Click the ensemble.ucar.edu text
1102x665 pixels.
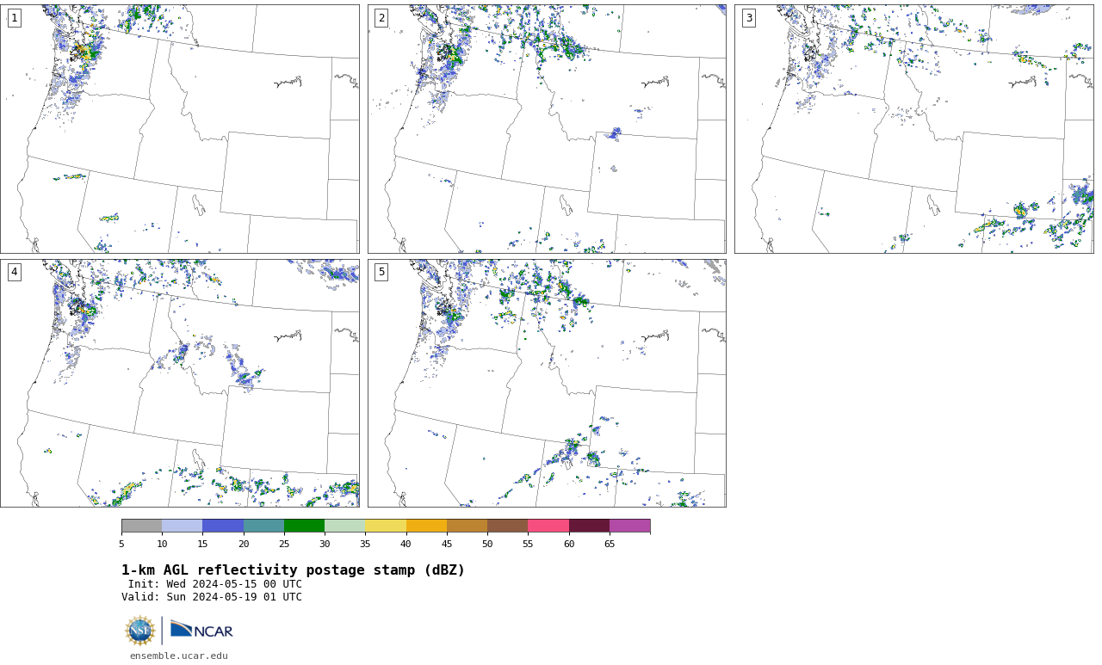(x=179, y=656)
